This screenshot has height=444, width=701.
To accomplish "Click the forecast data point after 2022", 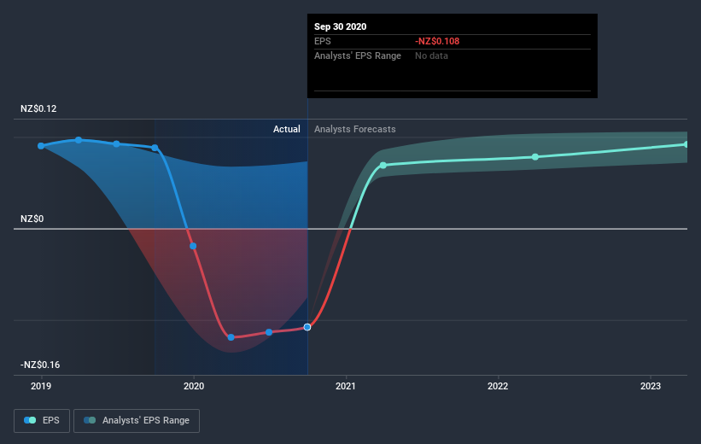I will click(535, 157).
